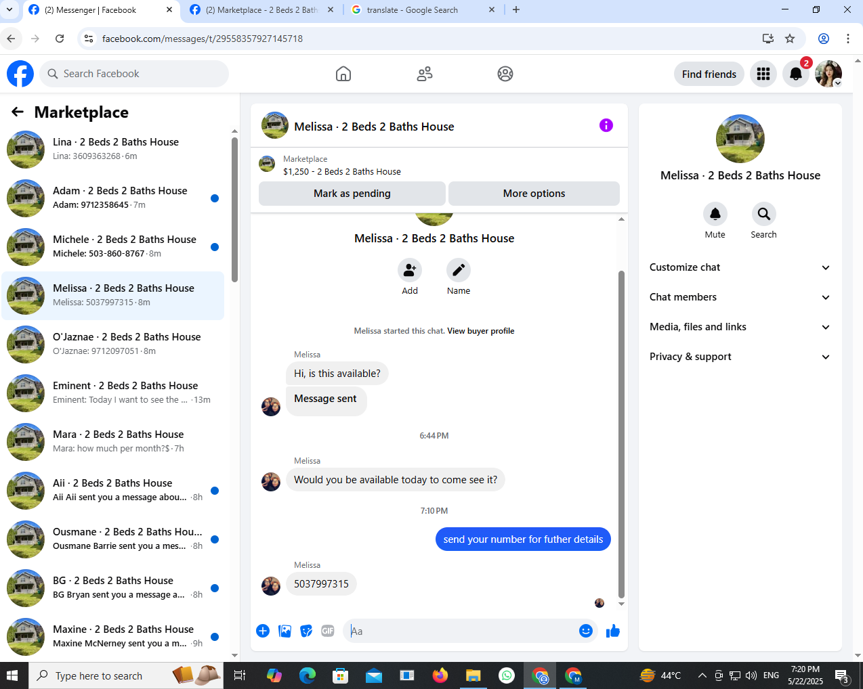Screen dimensions: 863x689
Task: Open Maxine conversation in list
Action: point(113,637)
